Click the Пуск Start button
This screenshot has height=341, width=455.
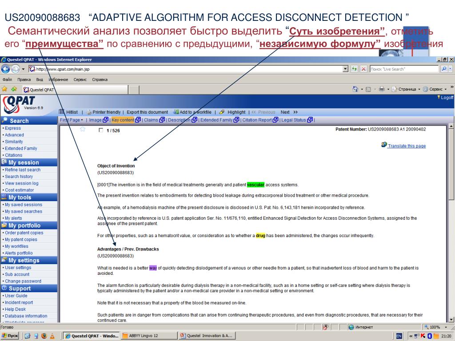coord(10,336)
